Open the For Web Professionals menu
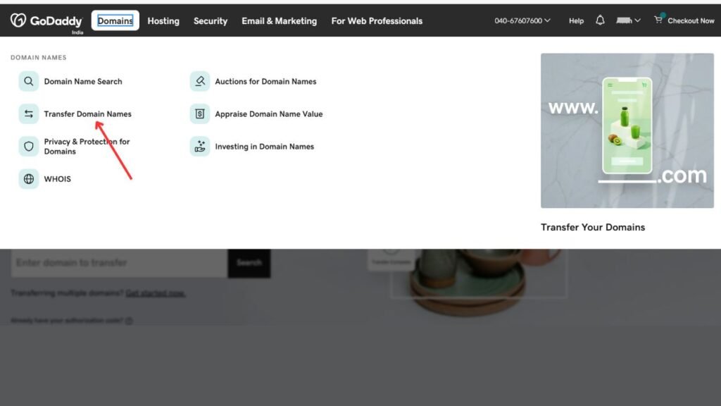Viewport: 721px width, 406px height. 377,20
